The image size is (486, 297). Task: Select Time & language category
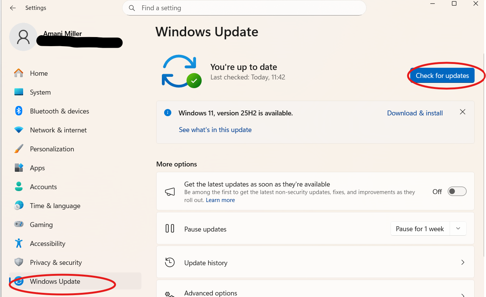[x=75, y=205]
